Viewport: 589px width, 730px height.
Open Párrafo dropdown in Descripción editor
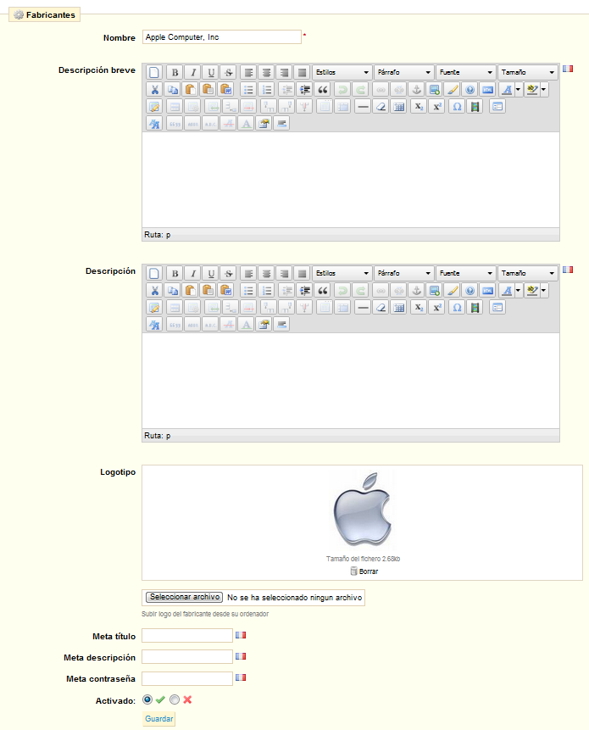point(403,273)
